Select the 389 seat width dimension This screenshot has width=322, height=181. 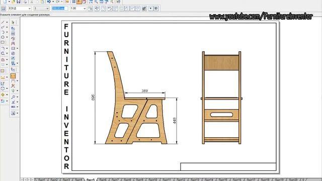tap(144, 90)
